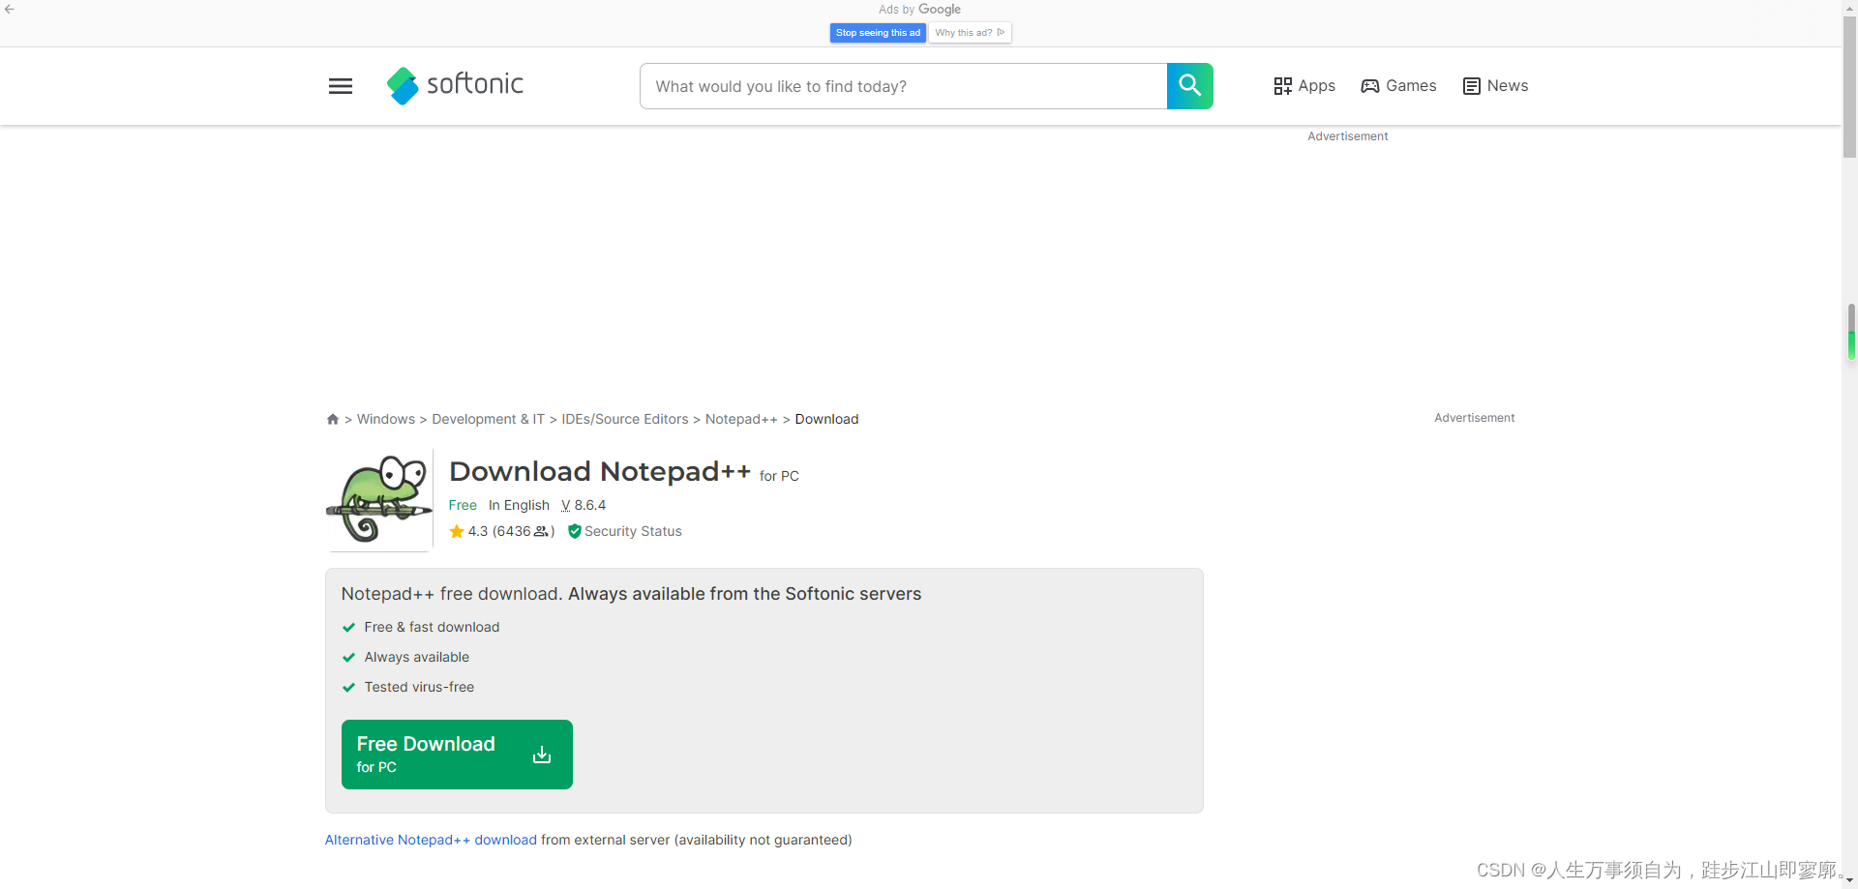Click the 'Download' breadcrumb current page

[826, 419]
